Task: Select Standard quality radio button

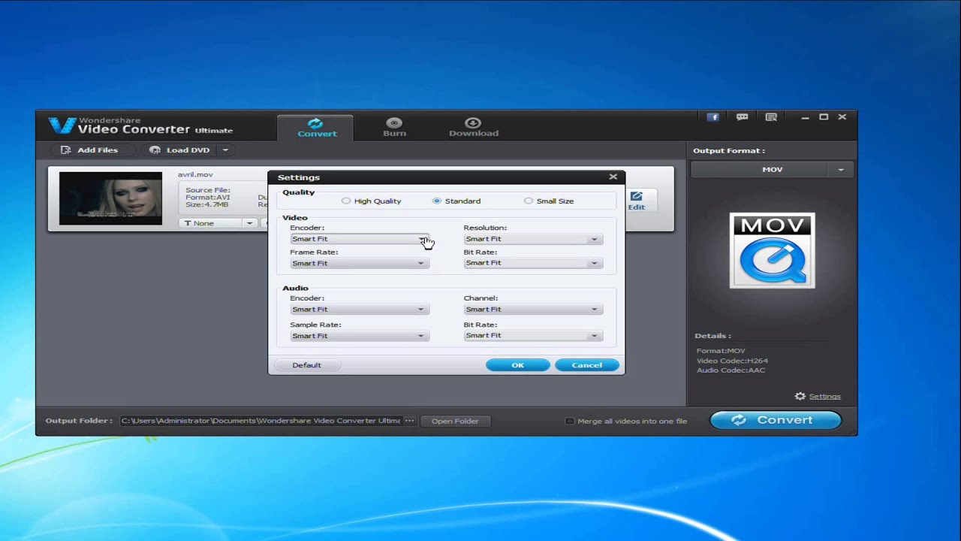Action: coord(437,201)
